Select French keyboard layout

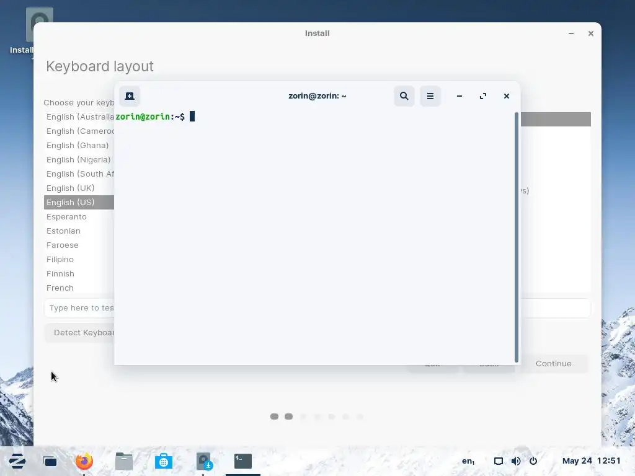click(x=79, y=288)
